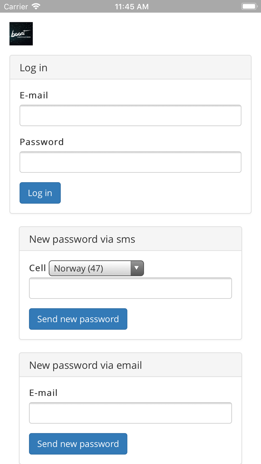261x464 pixels.
Task: Send new password via email button
Action: 78,444
